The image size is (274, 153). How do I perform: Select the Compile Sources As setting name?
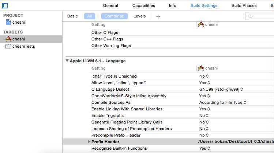tap(111, 102)
